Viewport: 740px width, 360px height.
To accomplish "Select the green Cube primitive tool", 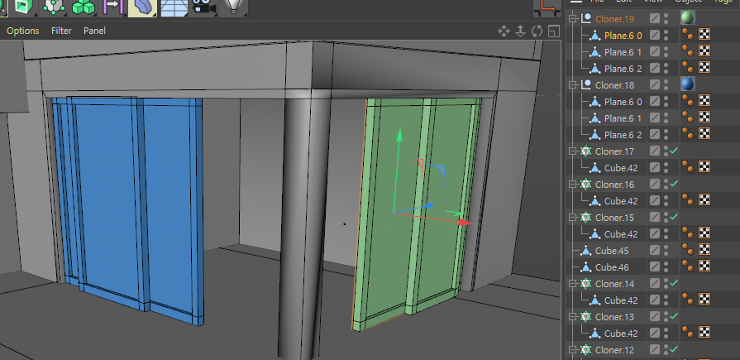I will [x=26, y=7].
